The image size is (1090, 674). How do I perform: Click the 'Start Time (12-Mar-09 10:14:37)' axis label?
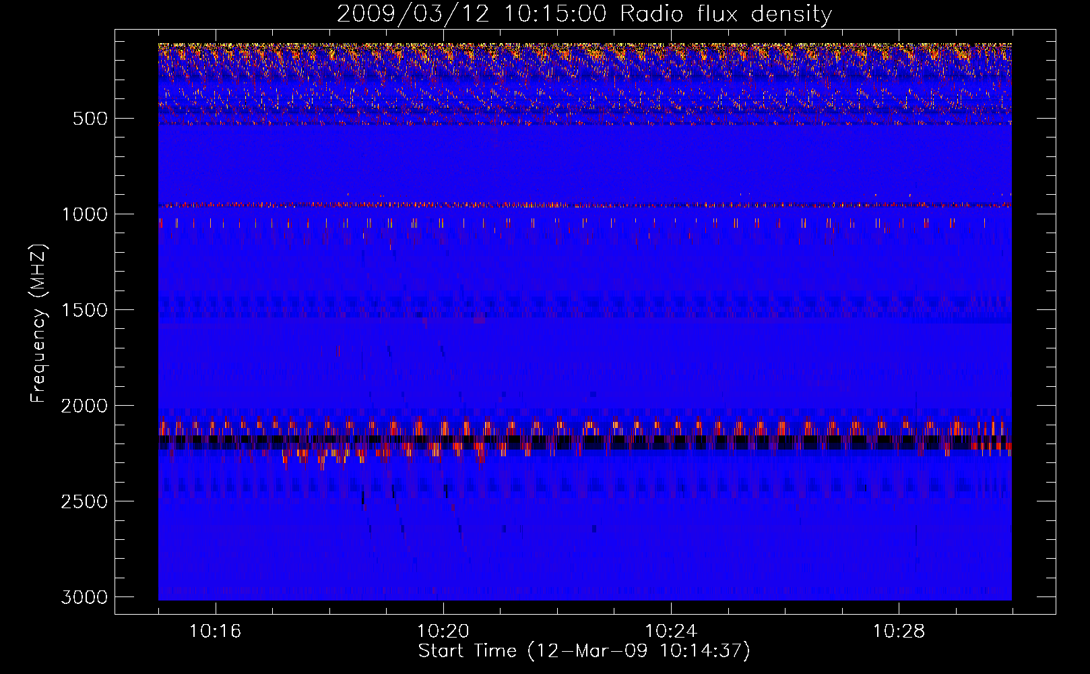[584, 651]
